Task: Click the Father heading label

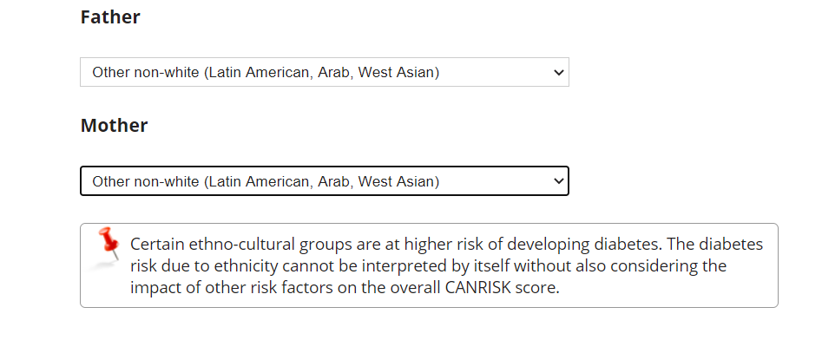Action: (110, 17)
